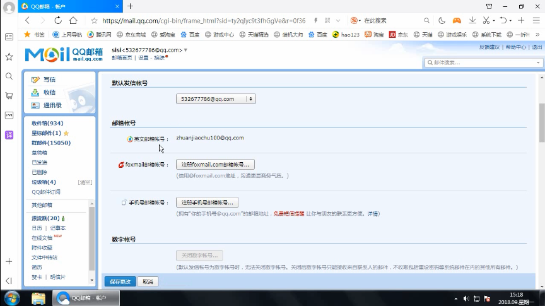The image size is (545, 306).
Task: Click the search magnifier in browser sidebar
Action: 9,76
